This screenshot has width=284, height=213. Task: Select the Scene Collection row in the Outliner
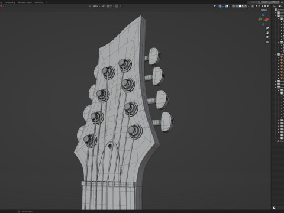click(279, 9)
